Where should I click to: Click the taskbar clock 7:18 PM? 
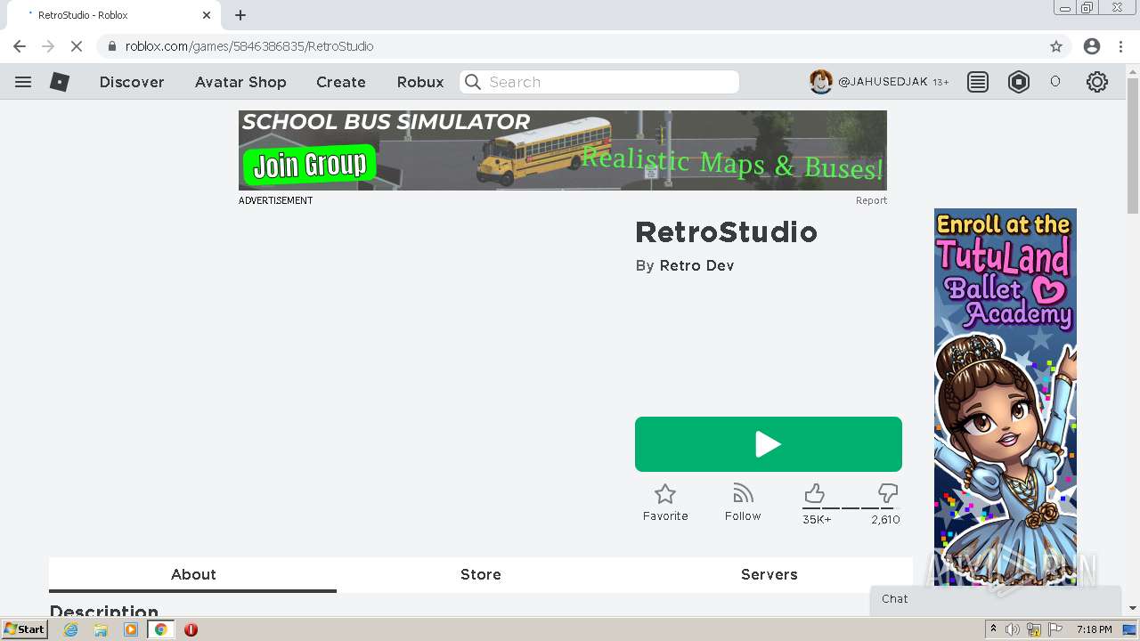point(1094,629)
